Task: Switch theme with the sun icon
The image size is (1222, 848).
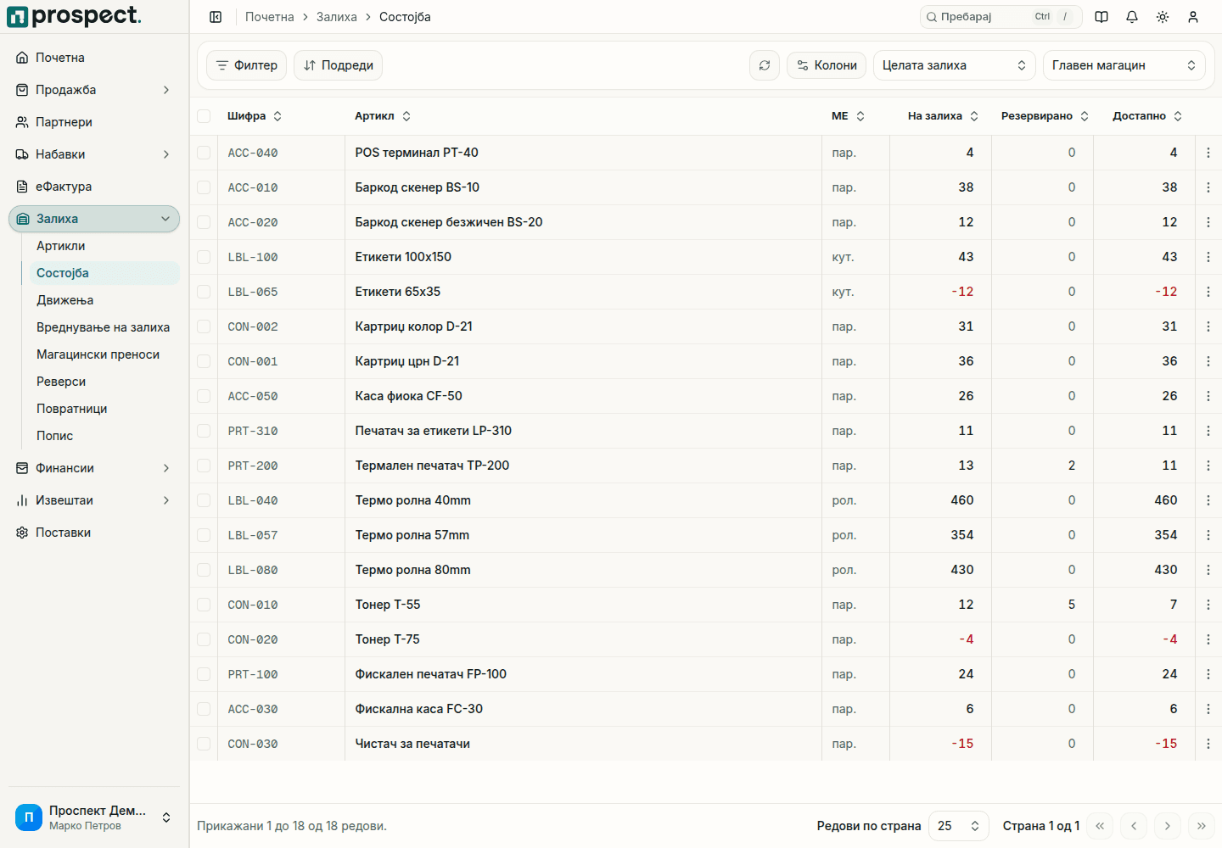Action: click(1163, 17)
